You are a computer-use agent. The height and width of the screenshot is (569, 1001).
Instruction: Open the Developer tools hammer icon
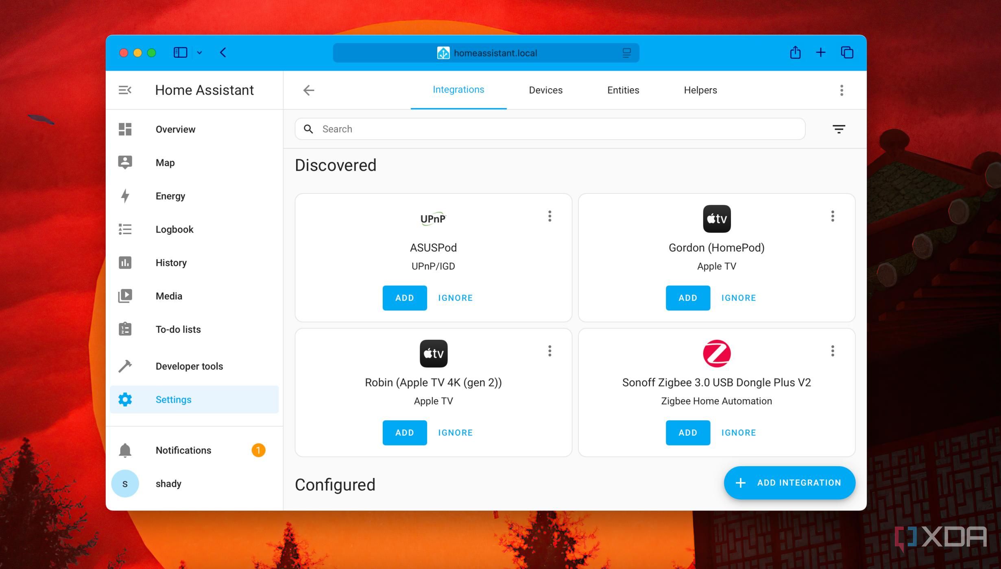(125, 366)
